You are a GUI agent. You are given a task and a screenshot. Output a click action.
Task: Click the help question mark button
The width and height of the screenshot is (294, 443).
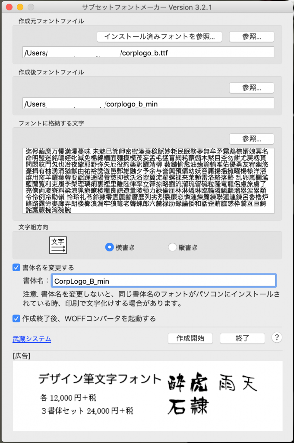(x=277, y=338)
